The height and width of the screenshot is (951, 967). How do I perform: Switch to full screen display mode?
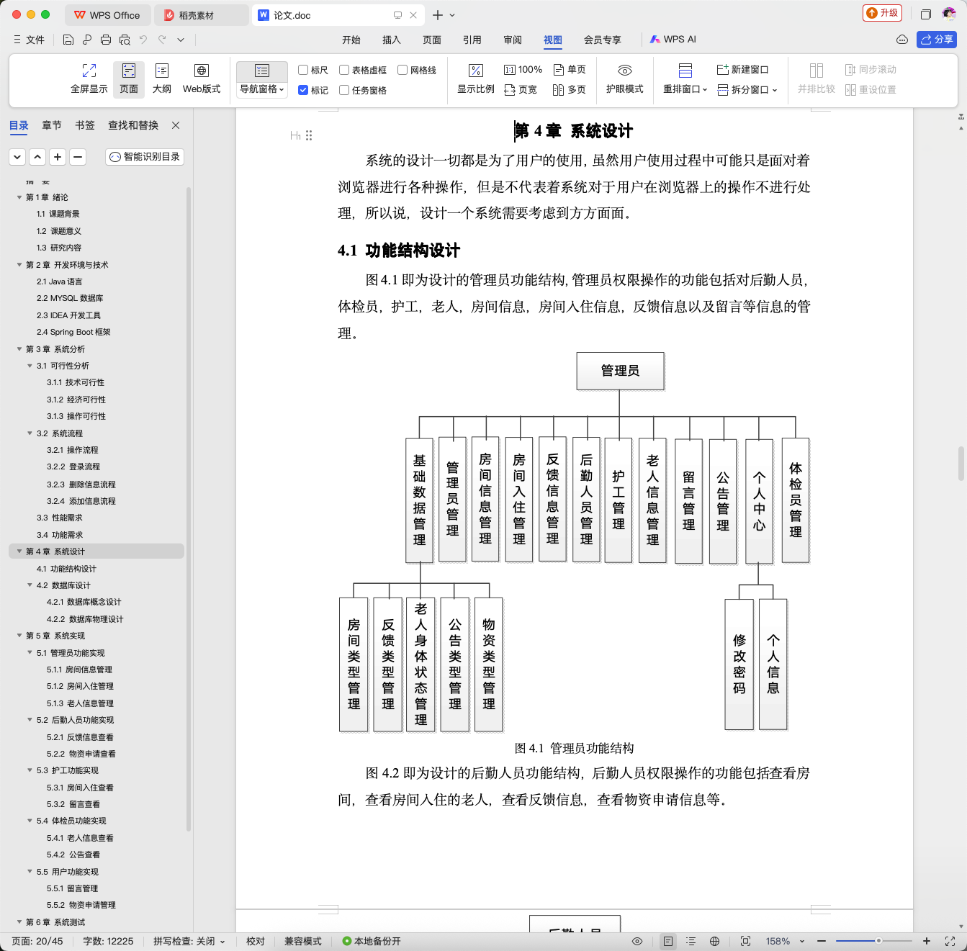89,78
